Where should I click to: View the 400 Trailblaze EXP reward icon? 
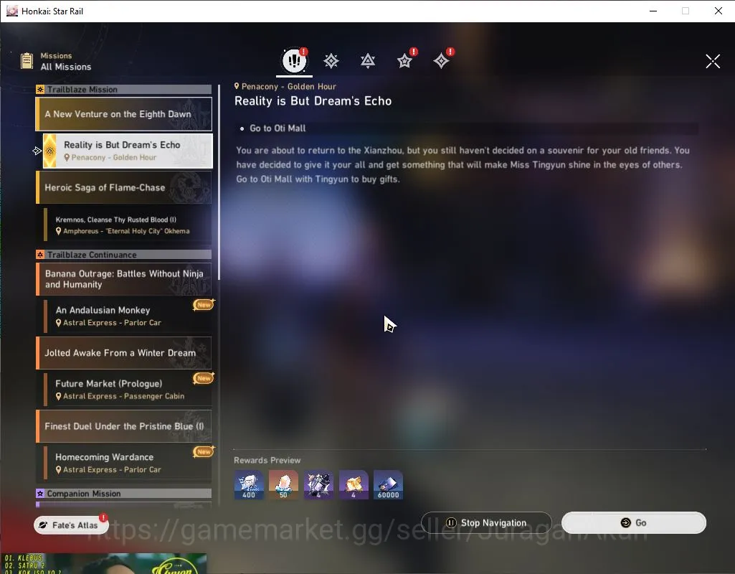248,485
